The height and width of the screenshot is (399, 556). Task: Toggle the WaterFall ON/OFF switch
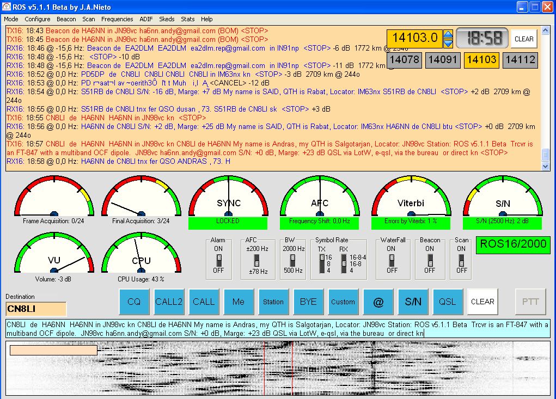point(392,260)
